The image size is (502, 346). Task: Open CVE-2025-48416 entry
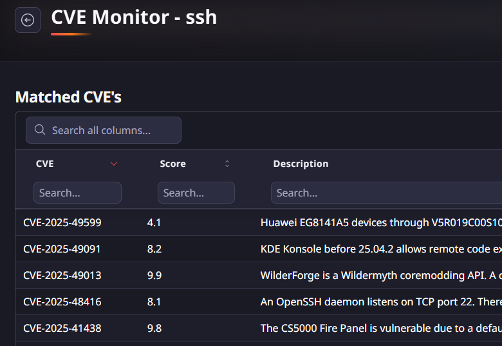click(x=62, y=302)
